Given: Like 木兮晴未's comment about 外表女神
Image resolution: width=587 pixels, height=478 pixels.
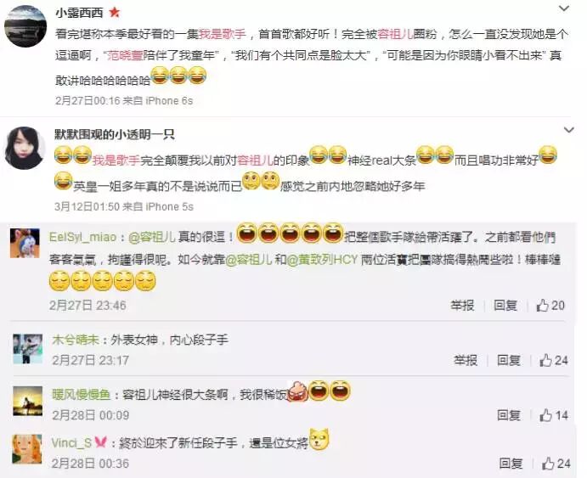Looking at the screenshot, I should click(x=554, y=361).
